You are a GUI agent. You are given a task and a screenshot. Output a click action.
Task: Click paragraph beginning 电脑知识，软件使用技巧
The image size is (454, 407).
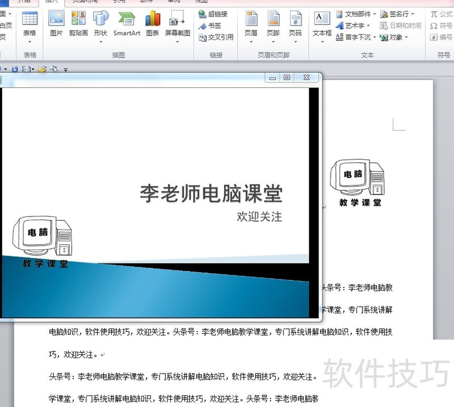pyautogui.click(x=221, y=332)
